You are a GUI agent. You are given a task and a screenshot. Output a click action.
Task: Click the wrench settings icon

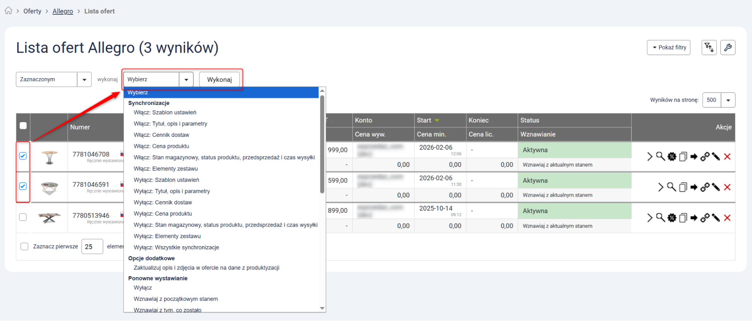(x=728, y=48)
